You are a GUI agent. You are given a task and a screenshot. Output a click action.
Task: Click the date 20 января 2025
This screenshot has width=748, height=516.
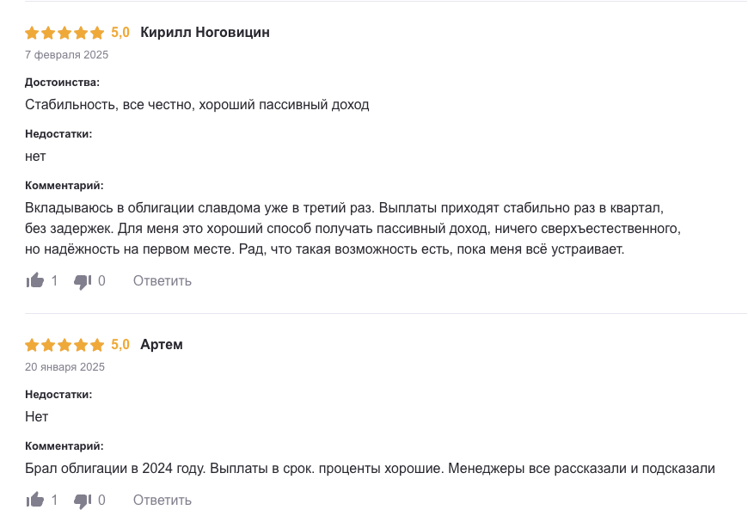pos(63,366)
